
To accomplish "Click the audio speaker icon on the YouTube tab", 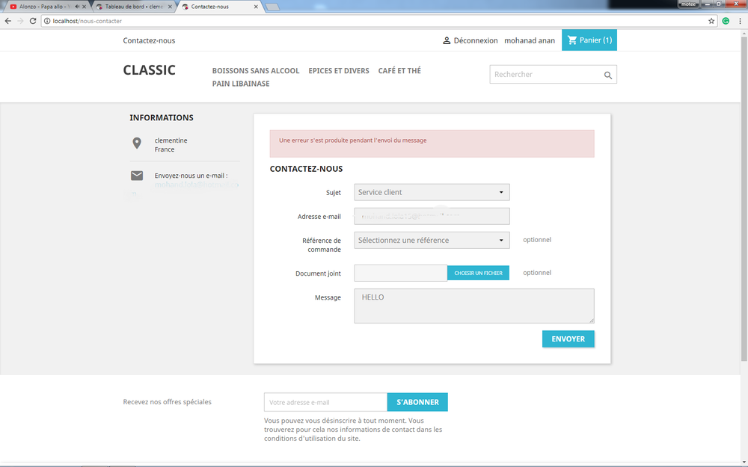I will pyautogui.click(x=77, y=7).
